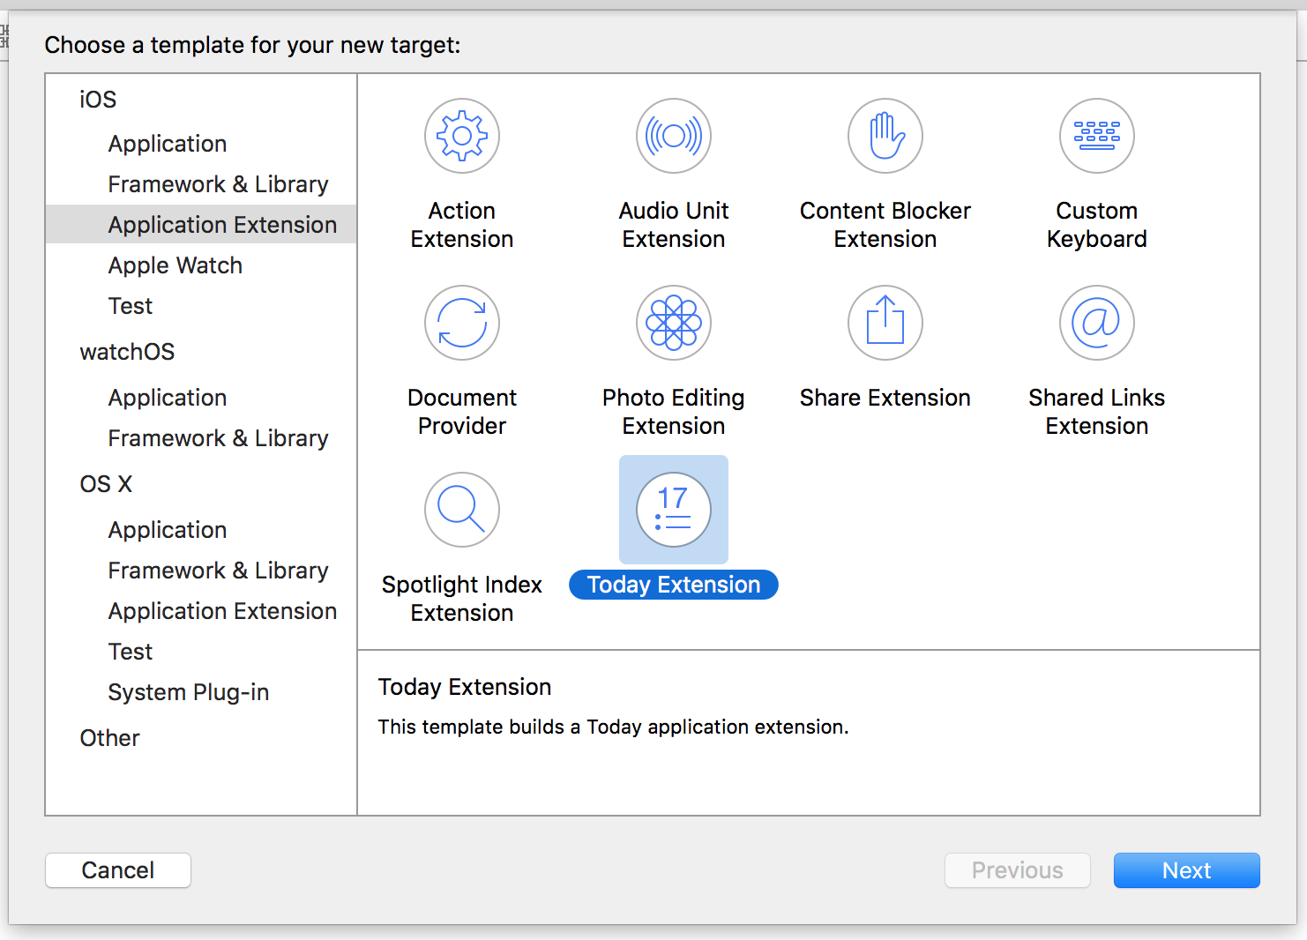This screenshot has height=940, width=1307.
Task: Select iOS Framework & Library category
Action: [218, 184]
